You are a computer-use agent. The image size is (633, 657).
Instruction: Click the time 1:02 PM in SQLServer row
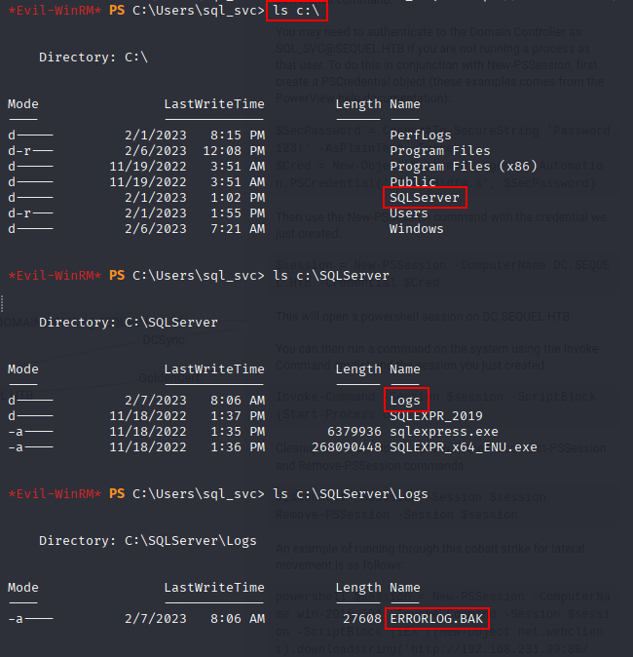pyautogui.click(x=238, y=197)
